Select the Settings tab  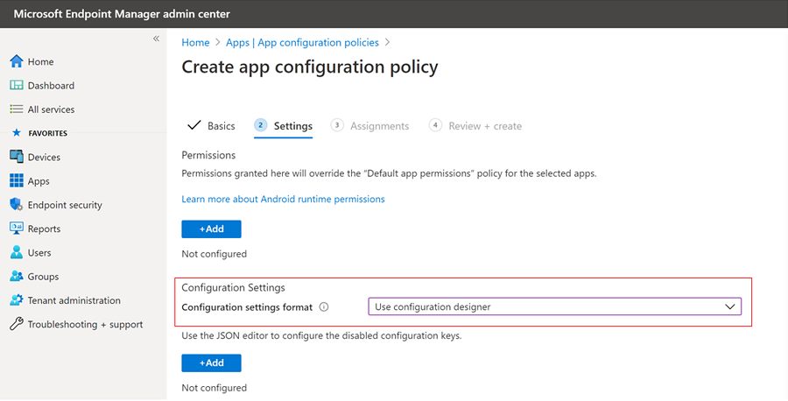click(x=284, y=125)
